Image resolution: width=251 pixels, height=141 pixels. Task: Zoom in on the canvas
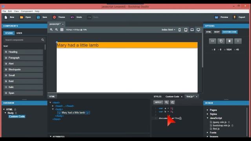(51, 30)
